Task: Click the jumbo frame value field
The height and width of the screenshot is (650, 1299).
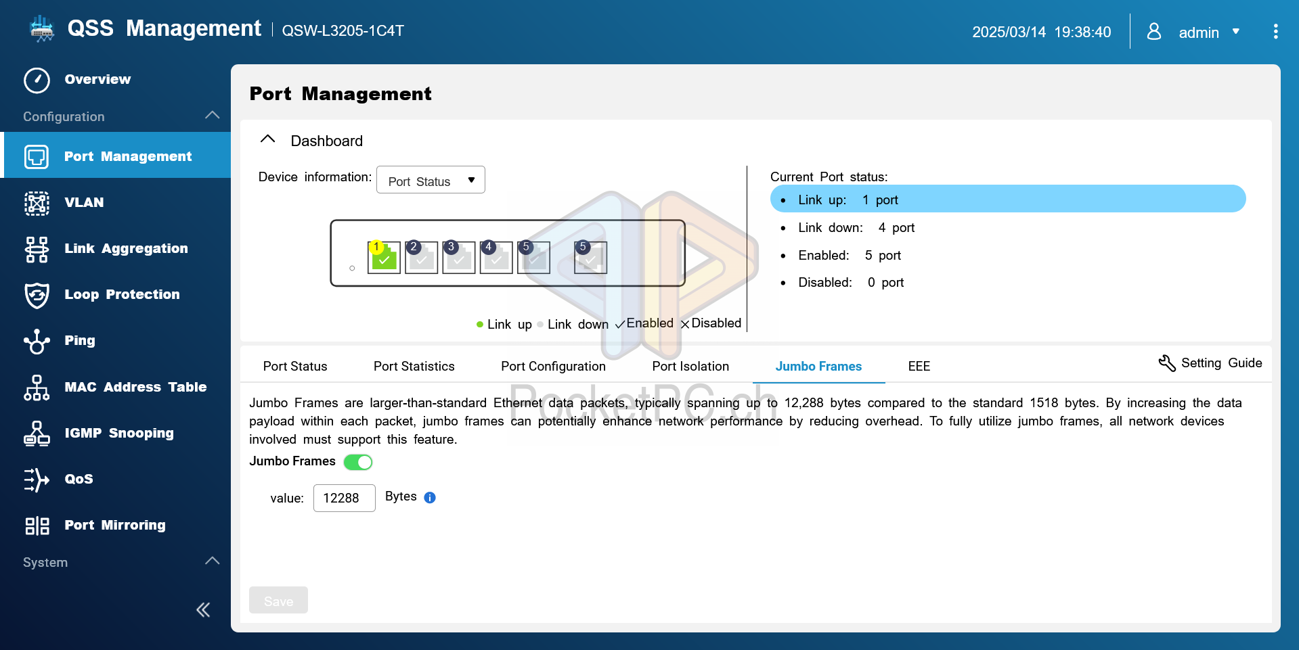Action: (344, 498)
